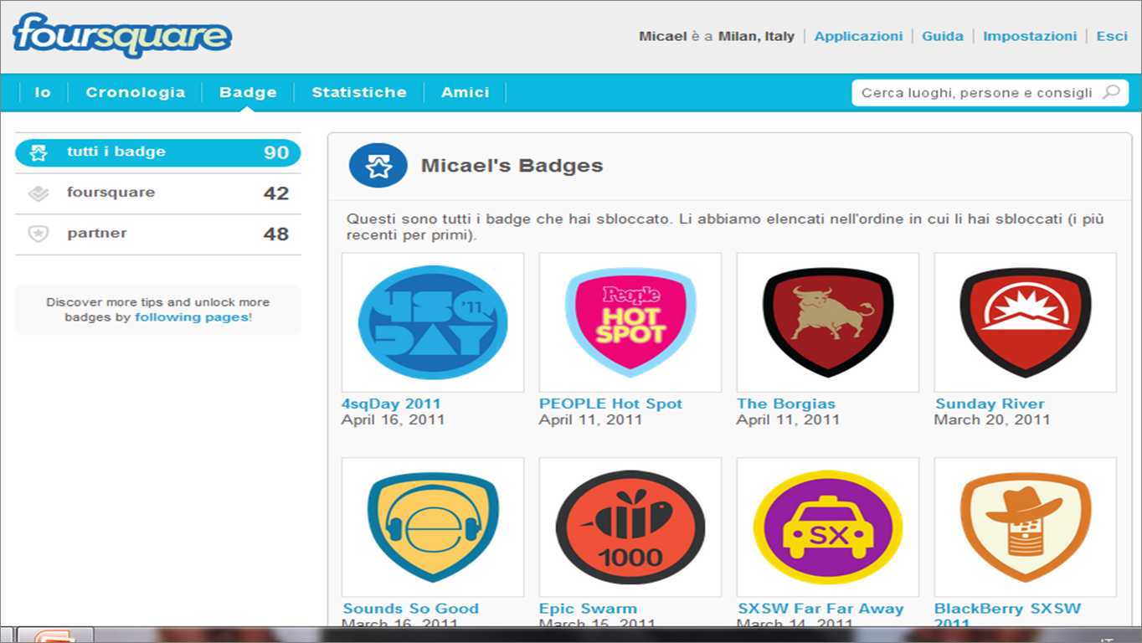Image resolution: width=1142 pixels, height=643 pixels.
Task: Open the SXSW taxi badge image
Action: [x=828, y=527]
